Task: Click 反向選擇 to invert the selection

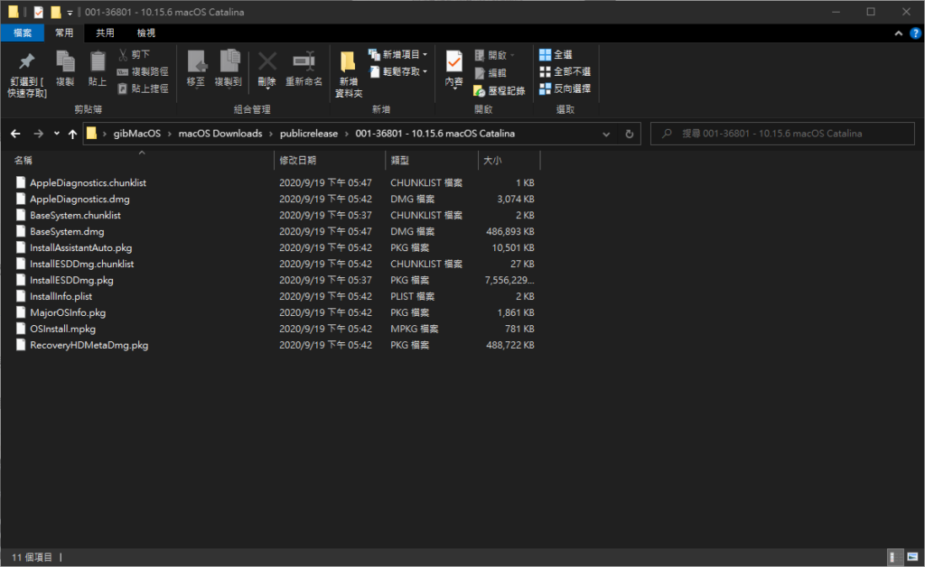Action: [565, 88]
